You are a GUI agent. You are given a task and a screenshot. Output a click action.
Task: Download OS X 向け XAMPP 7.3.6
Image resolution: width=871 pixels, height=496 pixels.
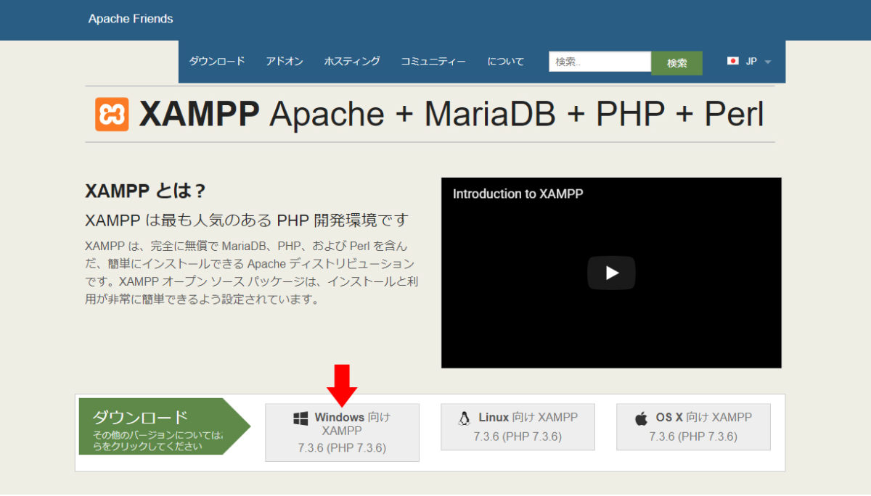(x=693, y=426)
